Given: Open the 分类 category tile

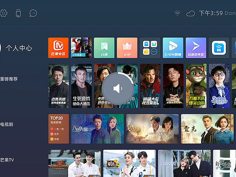Looking at the screenshot, I should click(104, 48).
